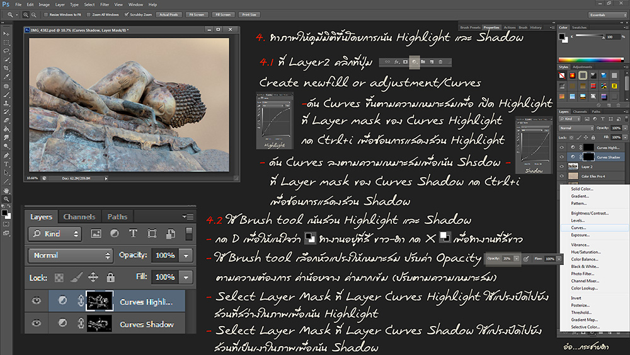Select the Pen tool

[6, 154]
